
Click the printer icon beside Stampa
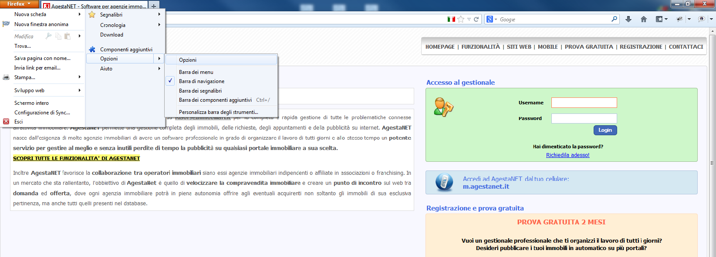(6, 77)
